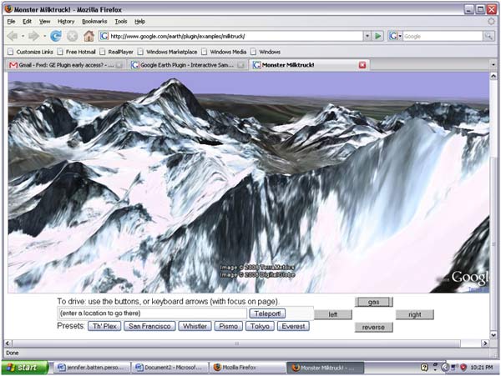The width and height of the screenshot is (501, 376).
Task: Open Document2 Microsoft Word taskbar item
Action: click(170, 368)
